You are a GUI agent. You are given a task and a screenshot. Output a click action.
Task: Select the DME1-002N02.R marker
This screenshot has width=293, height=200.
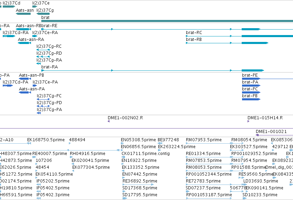(x=108, y=121)
